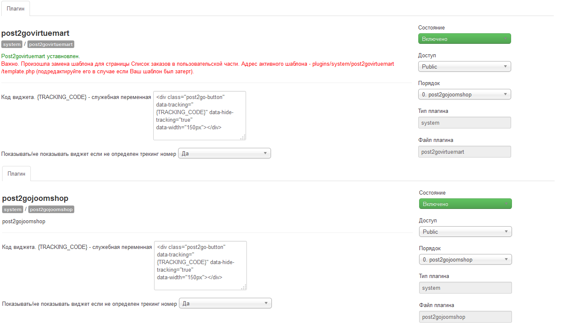Click widget code textarea for post2gojoomshop
574x334 pixels.
tap(200, 265)
